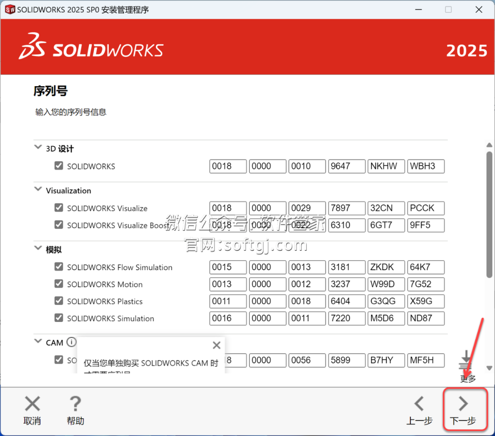495x436 pixels.
Task: Uncheck SOLIDWORKS Simulation checkbox
Action: point(59,318)
